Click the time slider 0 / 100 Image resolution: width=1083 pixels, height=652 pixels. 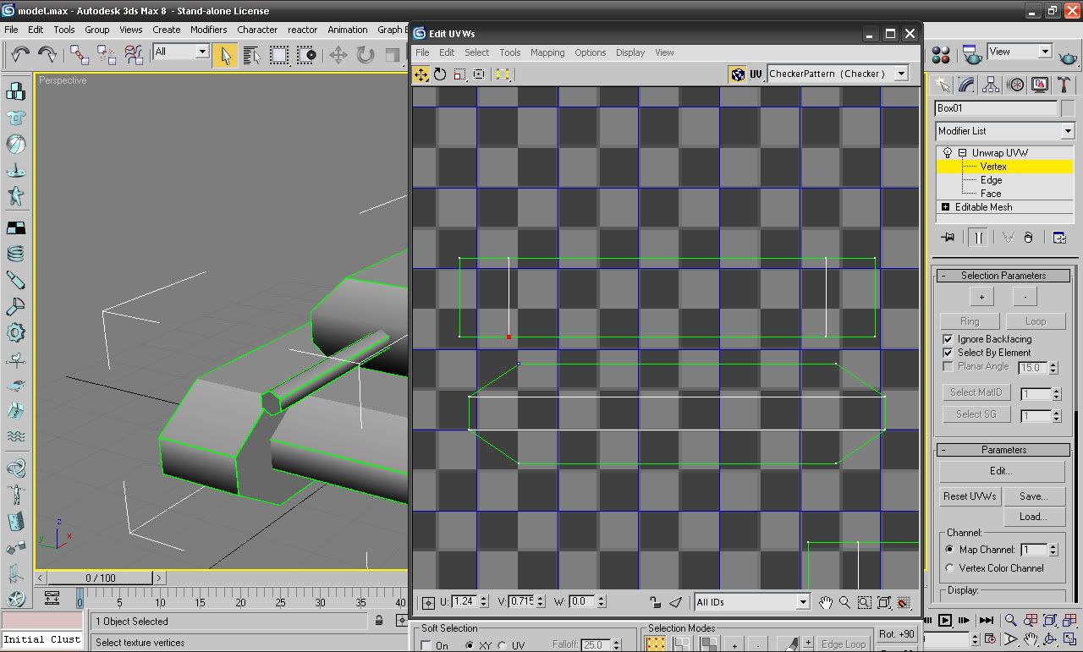click(101, 578)
